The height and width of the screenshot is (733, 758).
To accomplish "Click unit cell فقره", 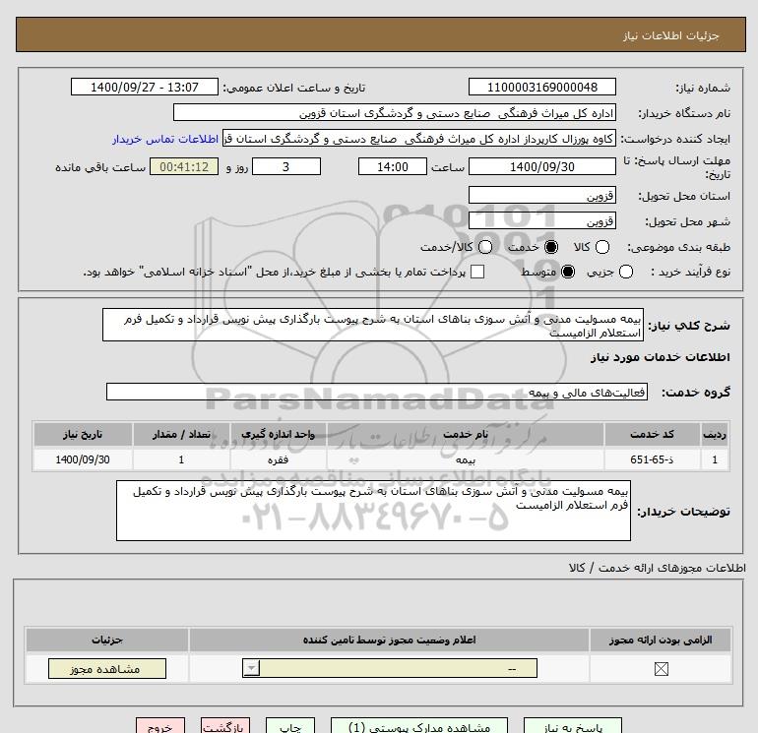I will pos(278,459).
